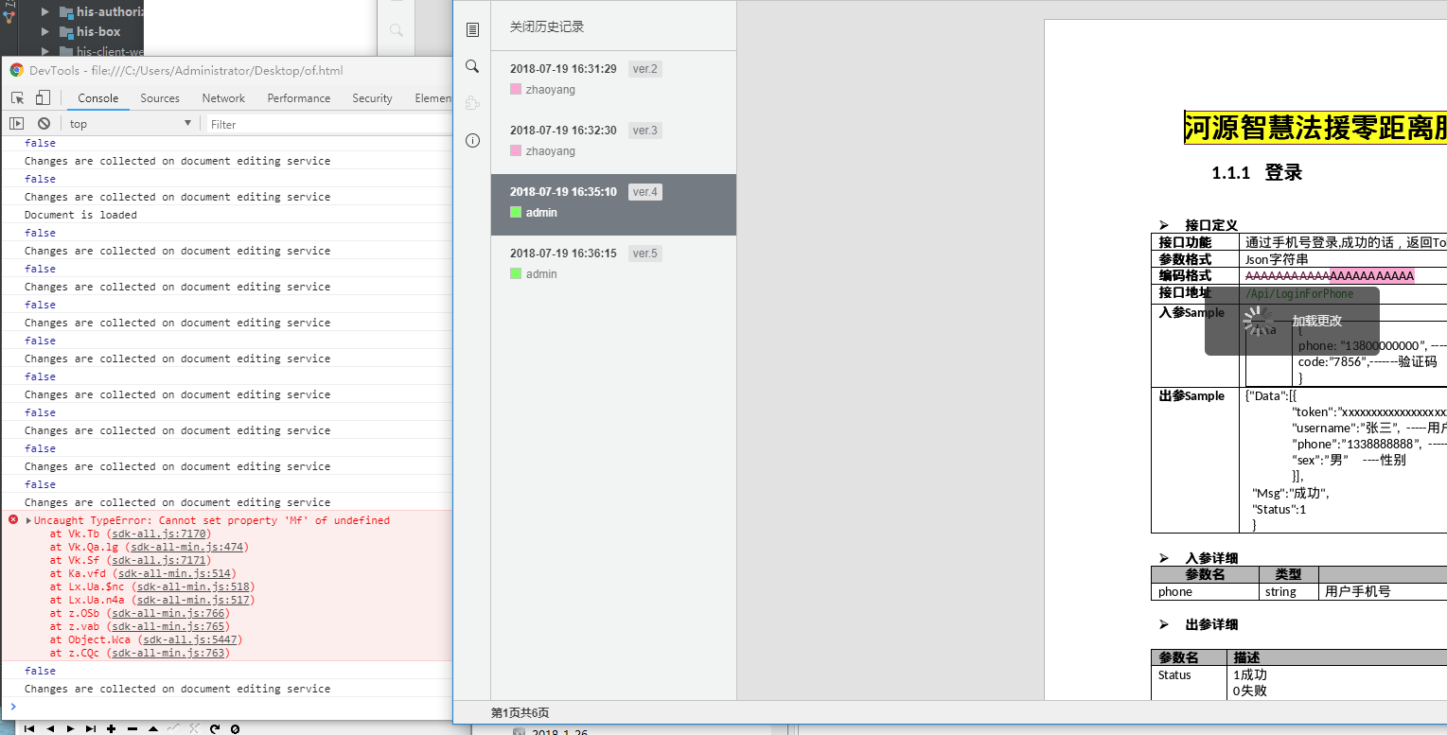Image resolution: width=1447 pixels, height=735 pixels.
Task: Open the 'top' JavaScript context dropdown
Action: [x=131, y=124]
